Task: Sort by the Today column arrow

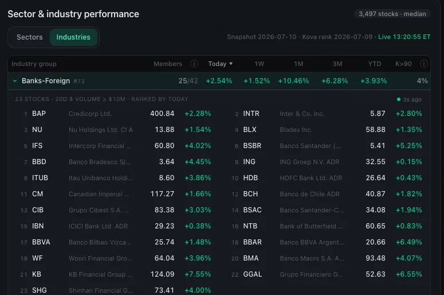Action: point(231,64)
